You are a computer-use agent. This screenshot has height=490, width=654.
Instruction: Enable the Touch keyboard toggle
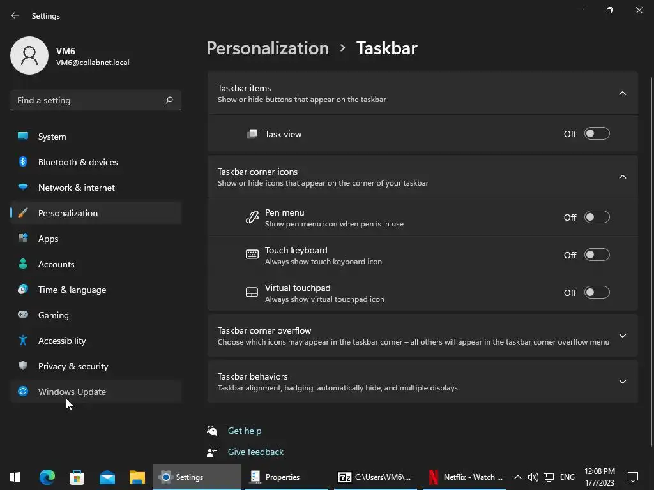597,255
